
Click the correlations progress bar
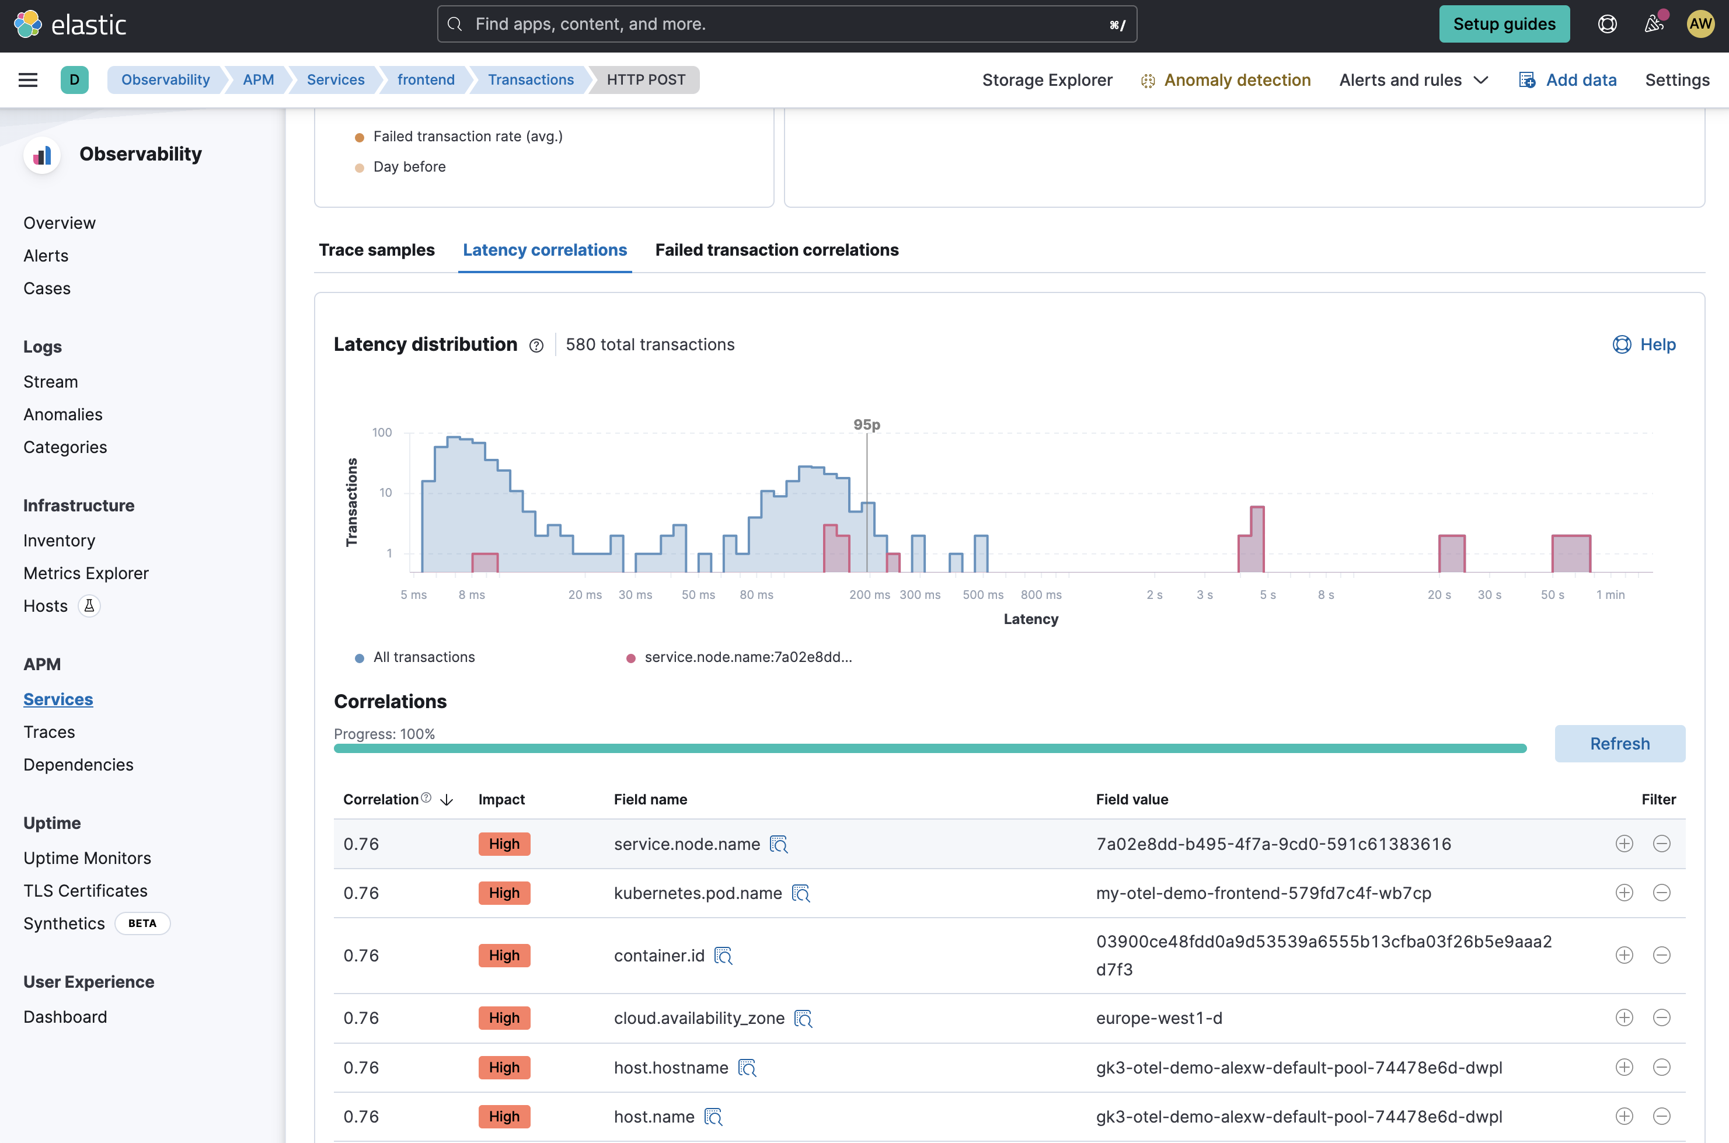[930, 748]
